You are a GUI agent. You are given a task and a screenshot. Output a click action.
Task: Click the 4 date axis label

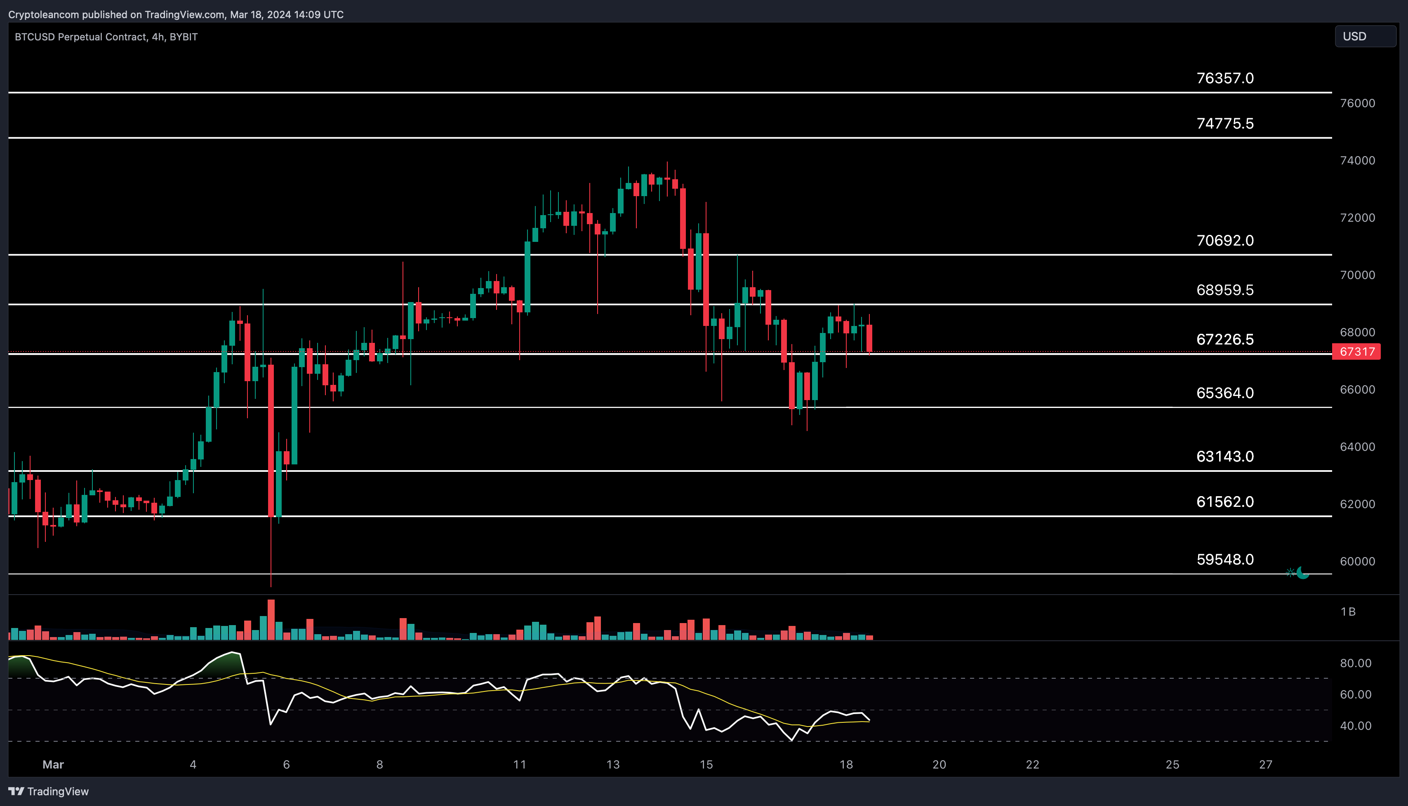[x=193, y=764]
